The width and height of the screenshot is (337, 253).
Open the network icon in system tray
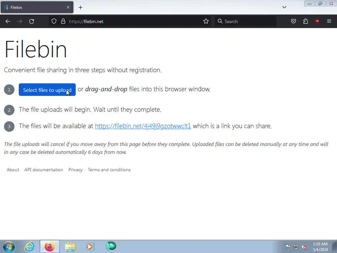point(296,247)
